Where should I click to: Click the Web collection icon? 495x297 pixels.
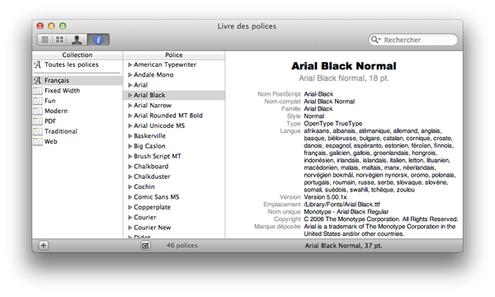coord(38,141)
